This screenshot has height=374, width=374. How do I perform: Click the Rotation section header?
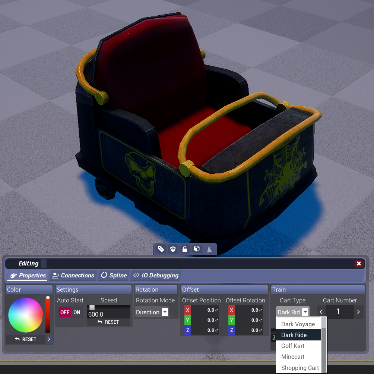(156, 290)
